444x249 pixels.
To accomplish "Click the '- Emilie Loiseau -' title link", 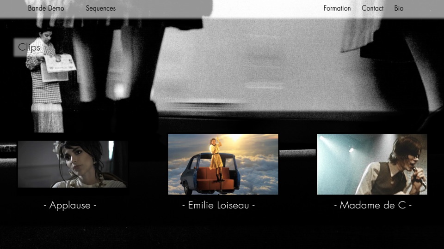I will 218,205.
